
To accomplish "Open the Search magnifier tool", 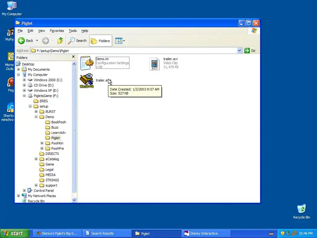I will pos(77,41).
